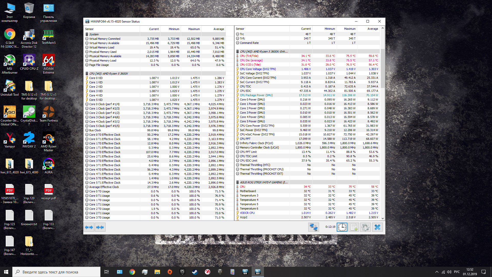
Task: Open the remote network monitoring icon
Action: coord(313,227)
